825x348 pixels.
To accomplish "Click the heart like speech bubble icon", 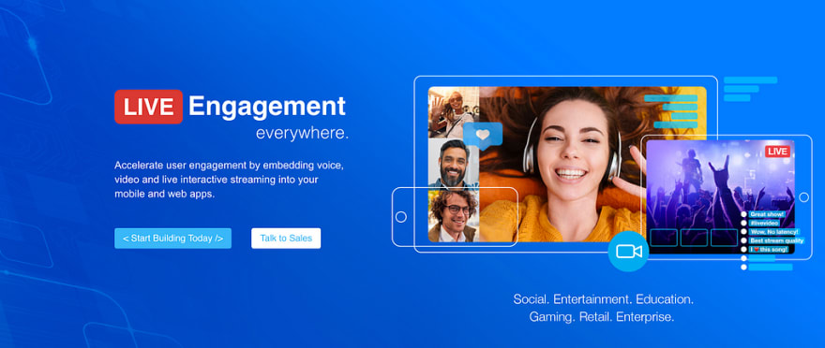I will click(x=483, y=136).
